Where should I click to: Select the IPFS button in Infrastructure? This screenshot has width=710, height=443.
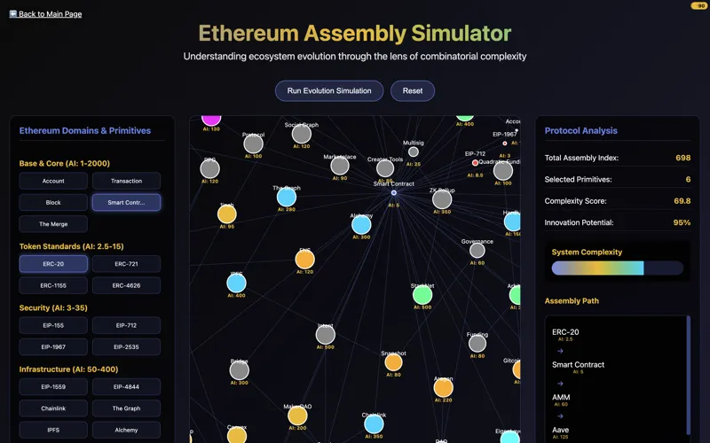point(53,431)
